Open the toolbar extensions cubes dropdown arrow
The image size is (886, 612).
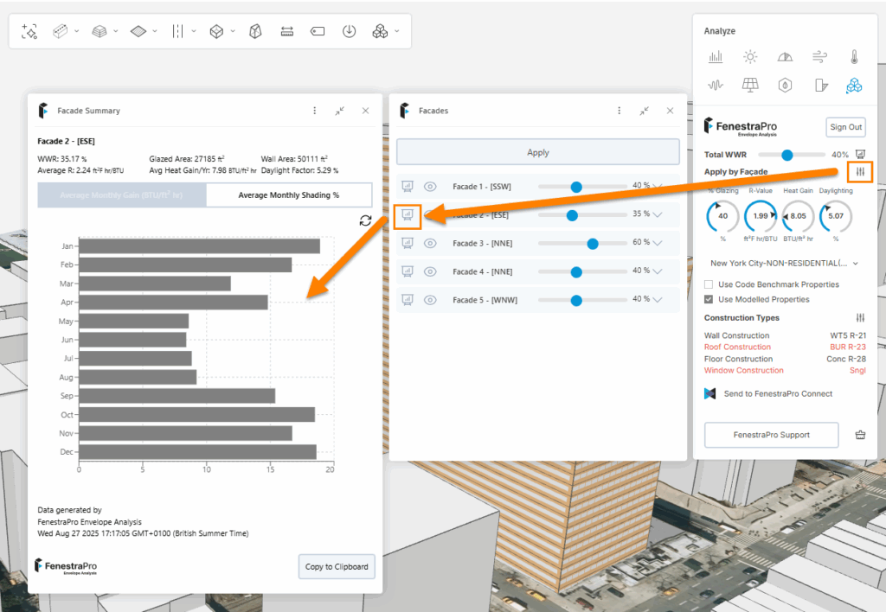point(396,32)
